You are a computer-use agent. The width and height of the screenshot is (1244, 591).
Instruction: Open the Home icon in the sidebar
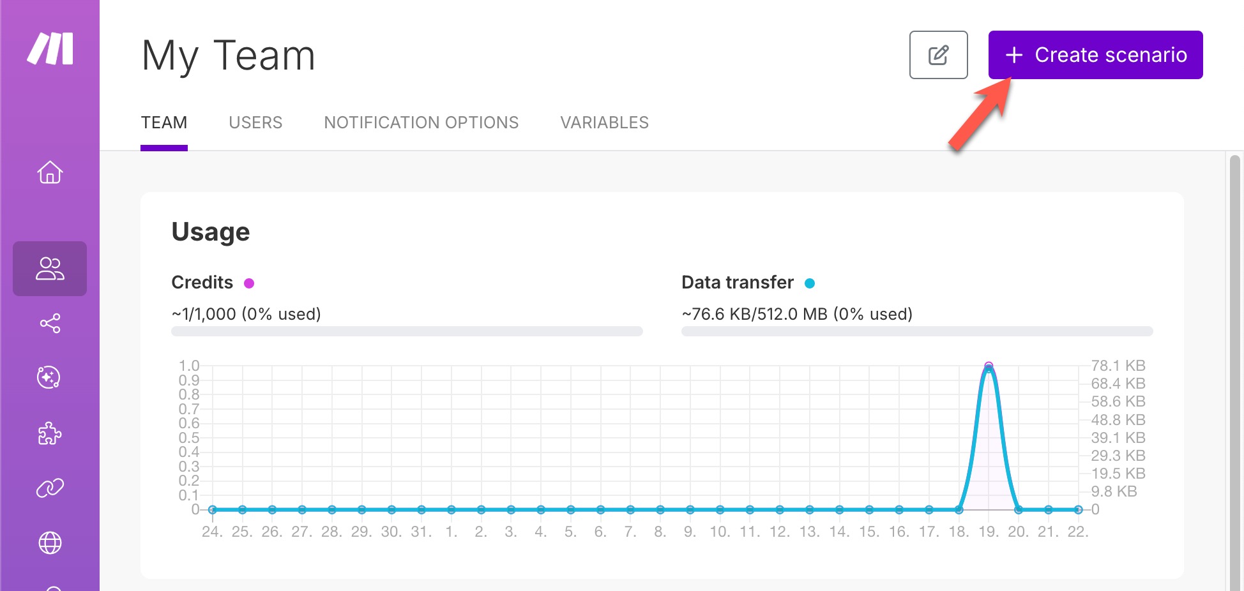tap(50, 172)
